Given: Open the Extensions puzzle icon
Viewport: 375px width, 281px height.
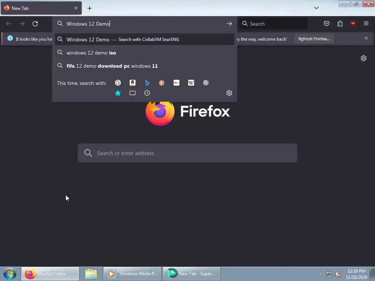Looking at the screenshot, I should (x=340, y=23).
